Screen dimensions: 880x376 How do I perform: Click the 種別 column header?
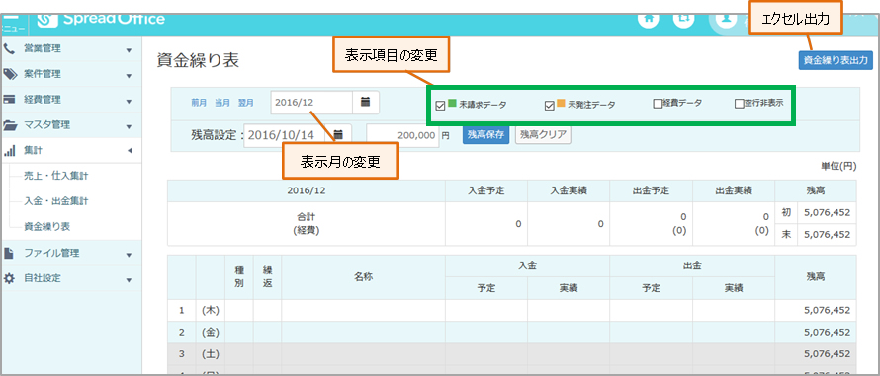coord(239,276)
